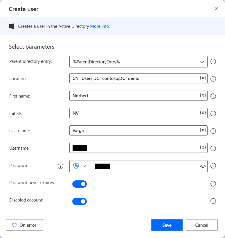Click info icon next to Last name field
This screenshot has width=225, height=238.
click(213, 131)
